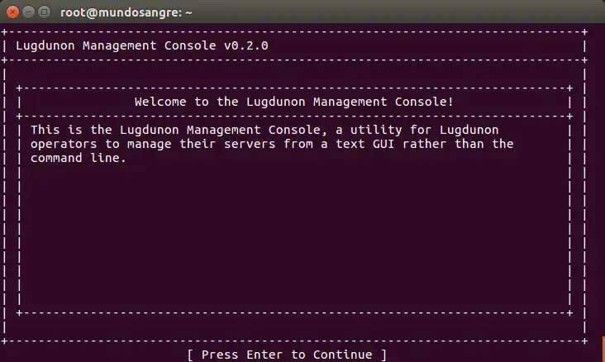
Task: Click the Lugdunon Management Console header text
Action: click(x=116, y=45)
